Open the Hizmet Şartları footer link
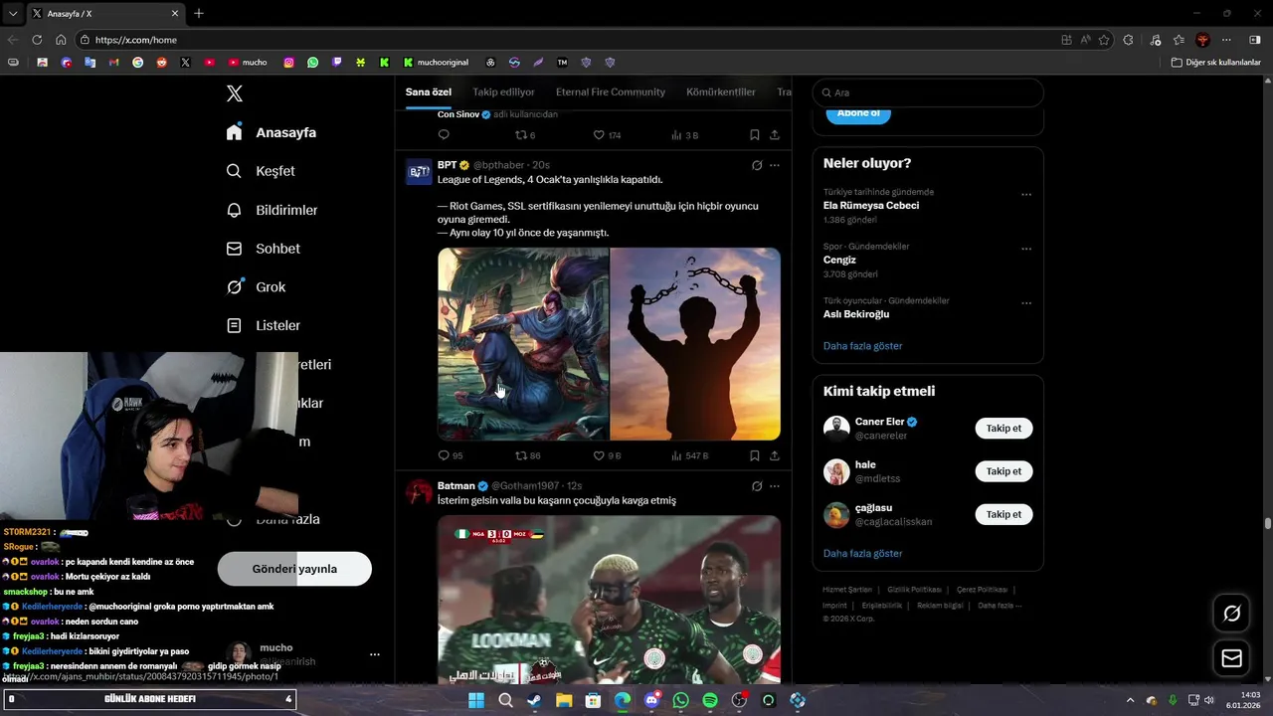The height and width of the screenshot is (716, 1273). [847, 590]
